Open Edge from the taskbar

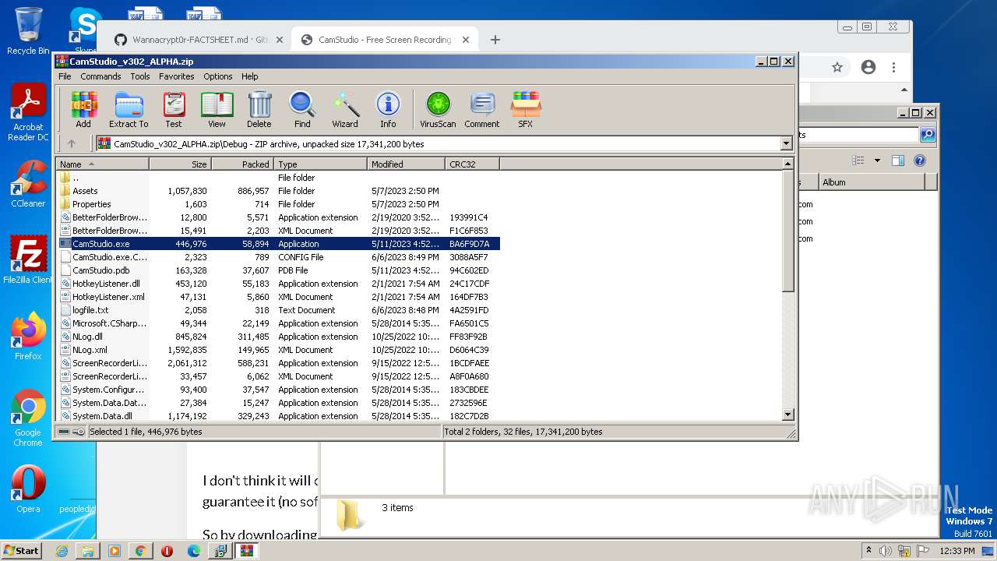click(x=194, y=551)
